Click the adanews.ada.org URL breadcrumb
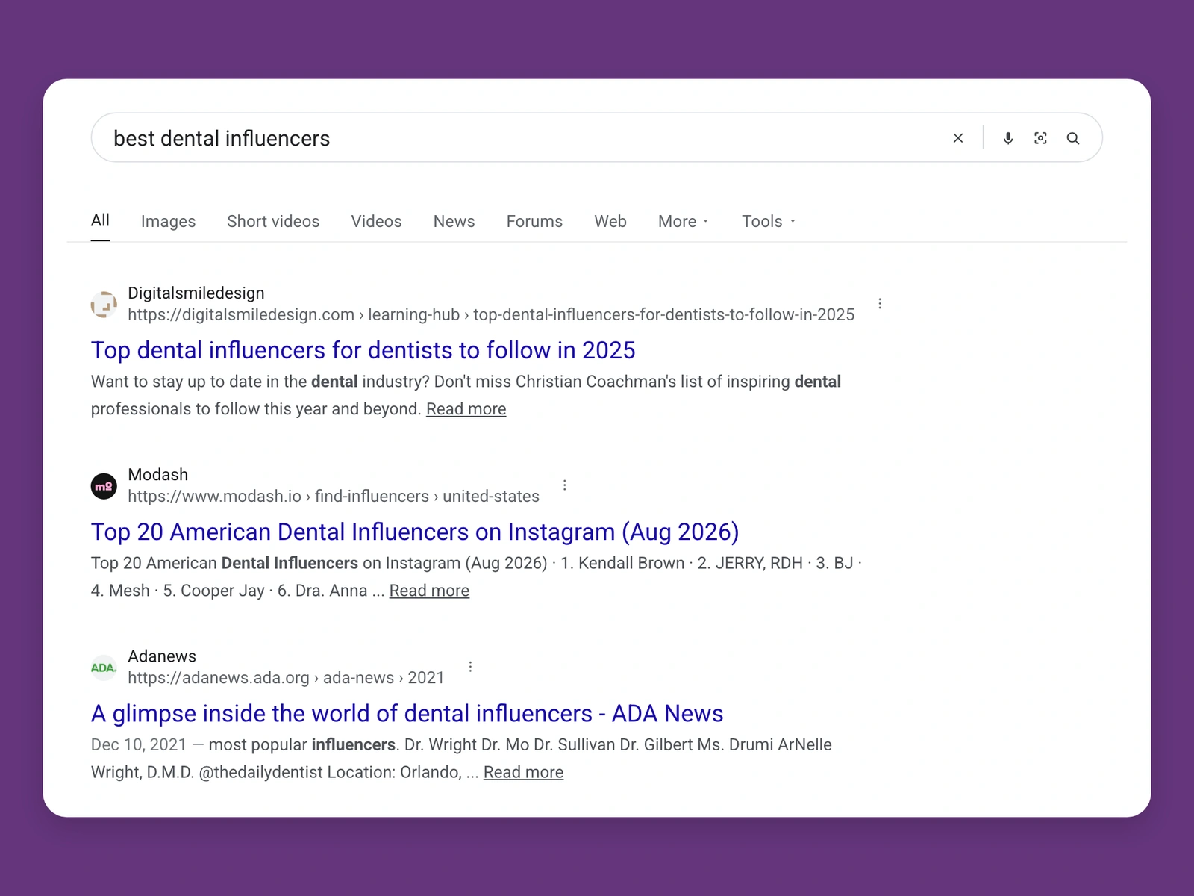 tap(286, 677)
